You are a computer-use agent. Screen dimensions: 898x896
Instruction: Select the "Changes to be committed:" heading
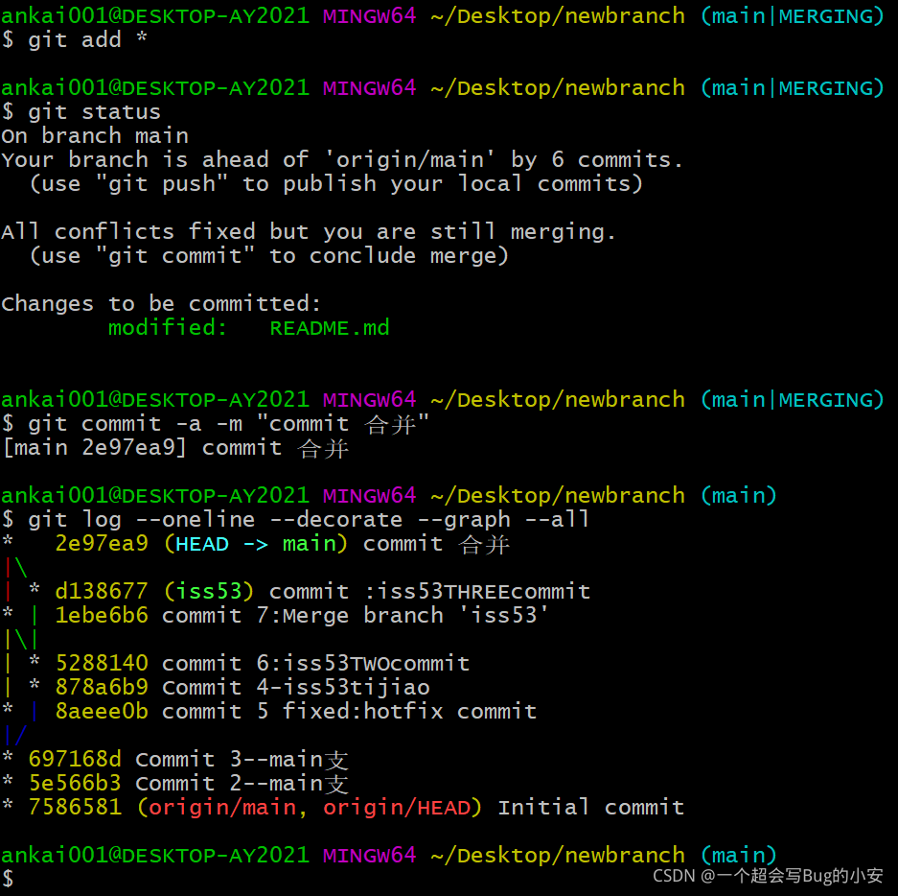[161, 304]
